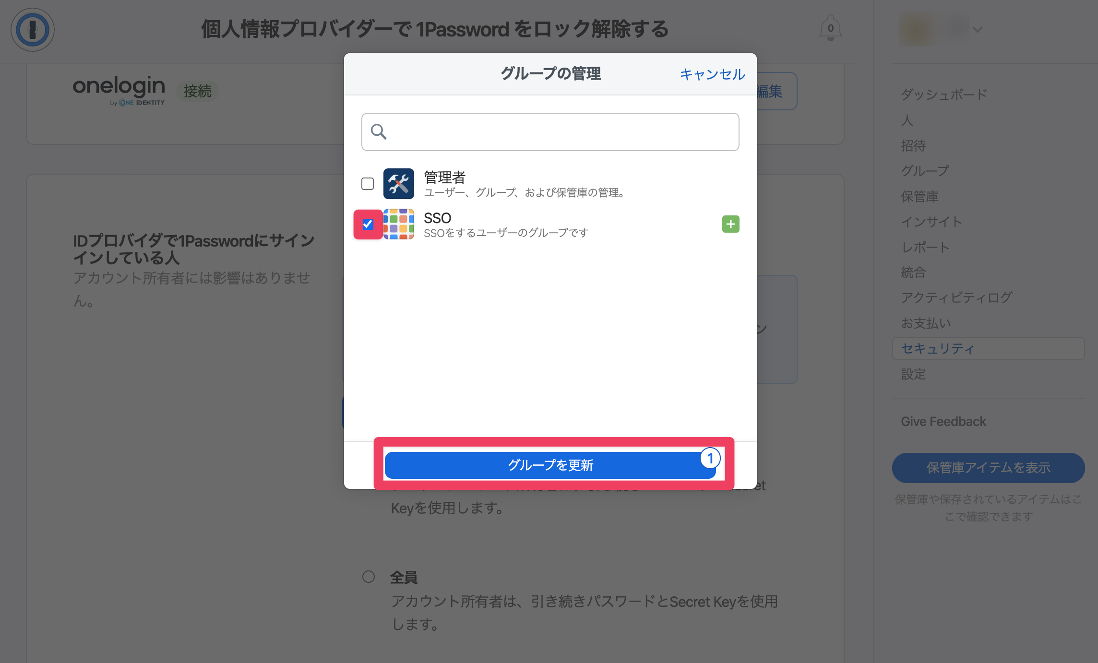
Task: Open お支払い in the sidebar
Action: pyautogui.click(x=926, y=323)
